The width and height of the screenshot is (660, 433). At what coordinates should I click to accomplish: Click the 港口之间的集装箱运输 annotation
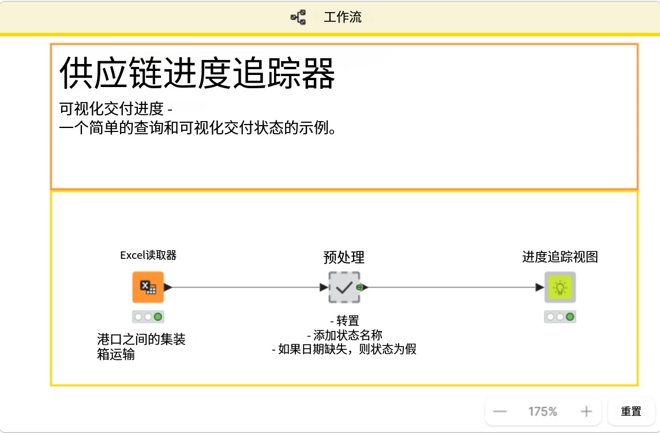[141, 347]
